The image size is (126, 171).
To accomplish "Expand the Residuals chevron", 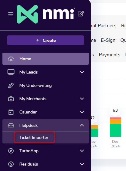I will coord(82,164).
